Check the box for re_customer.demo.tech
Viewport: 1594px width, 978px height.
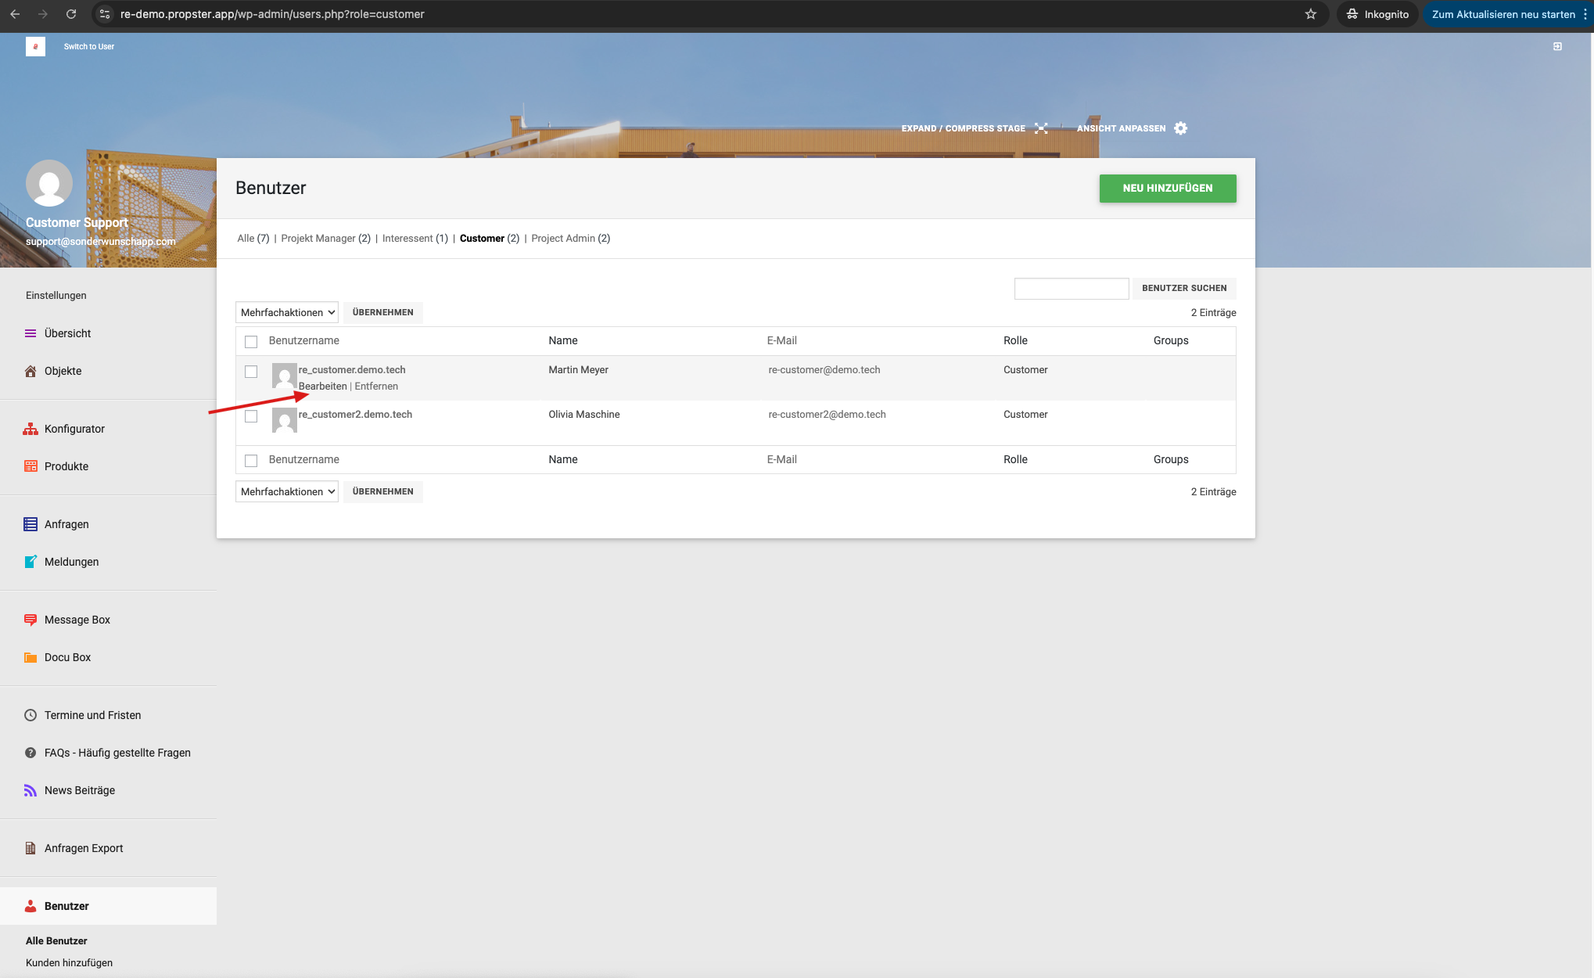pos(251,372)
